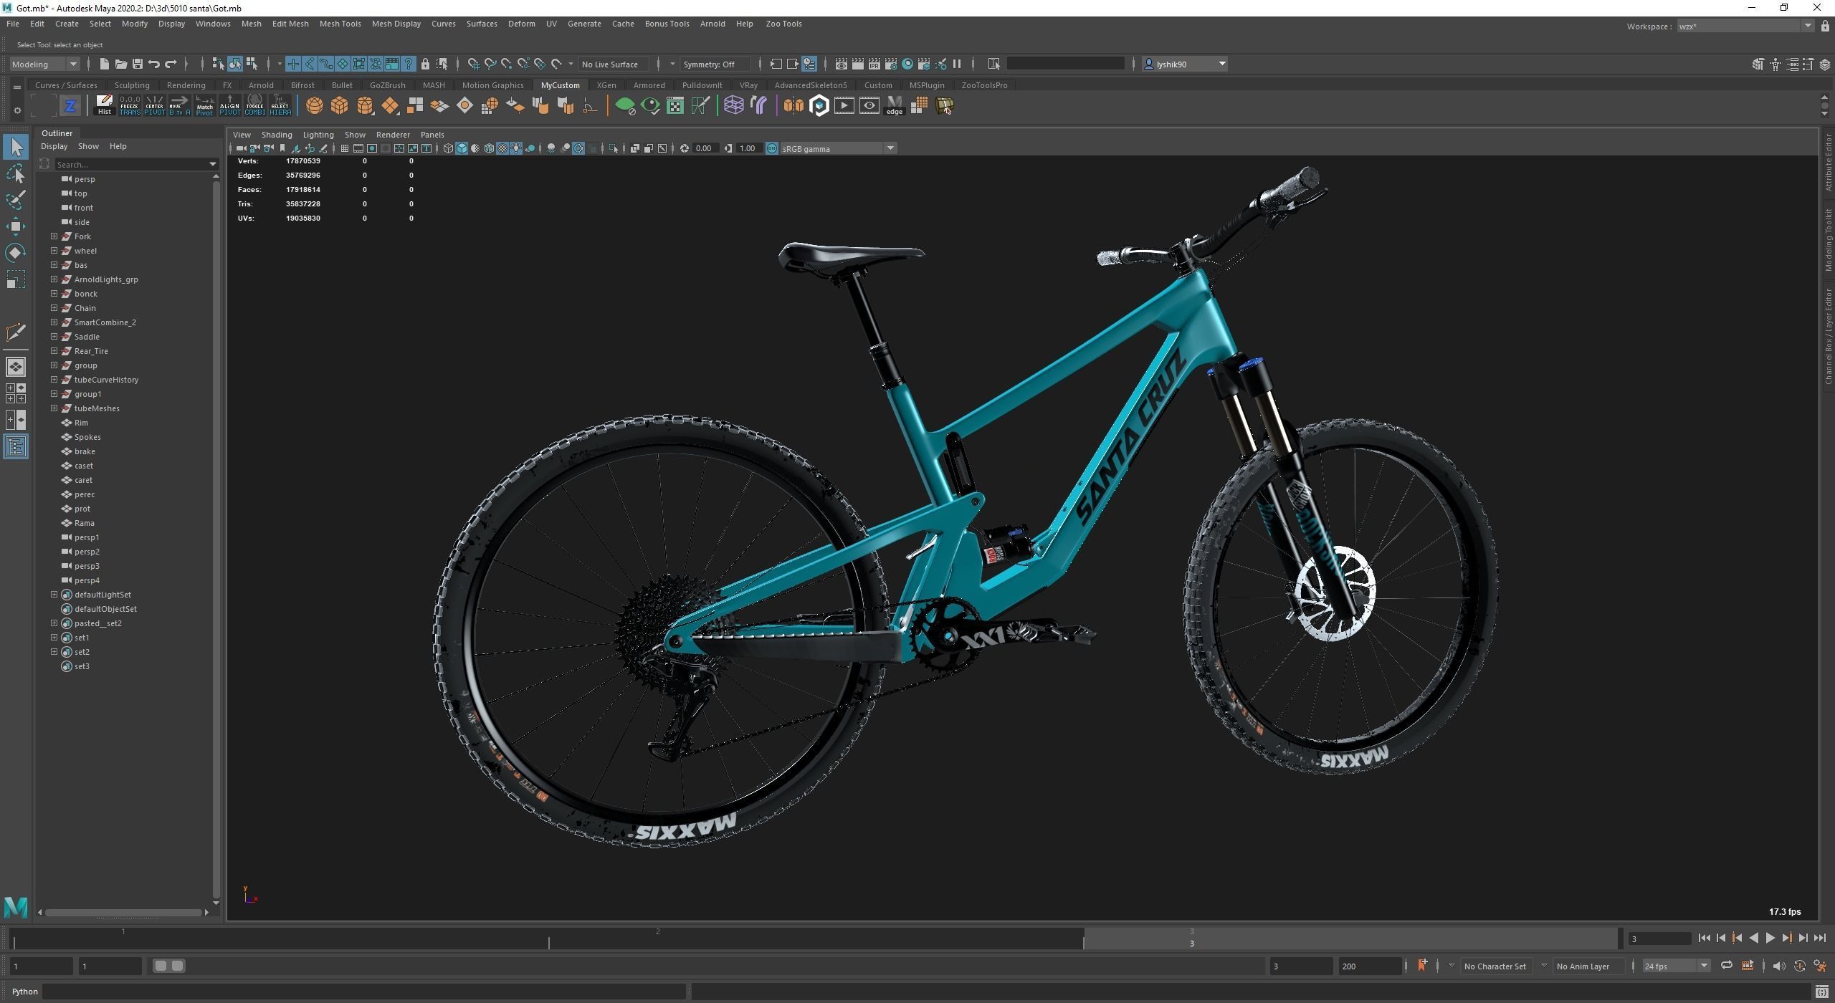Open the Outliner Display menu
This screenshot has height=1003, width=1835.
[x=54, y=146]
